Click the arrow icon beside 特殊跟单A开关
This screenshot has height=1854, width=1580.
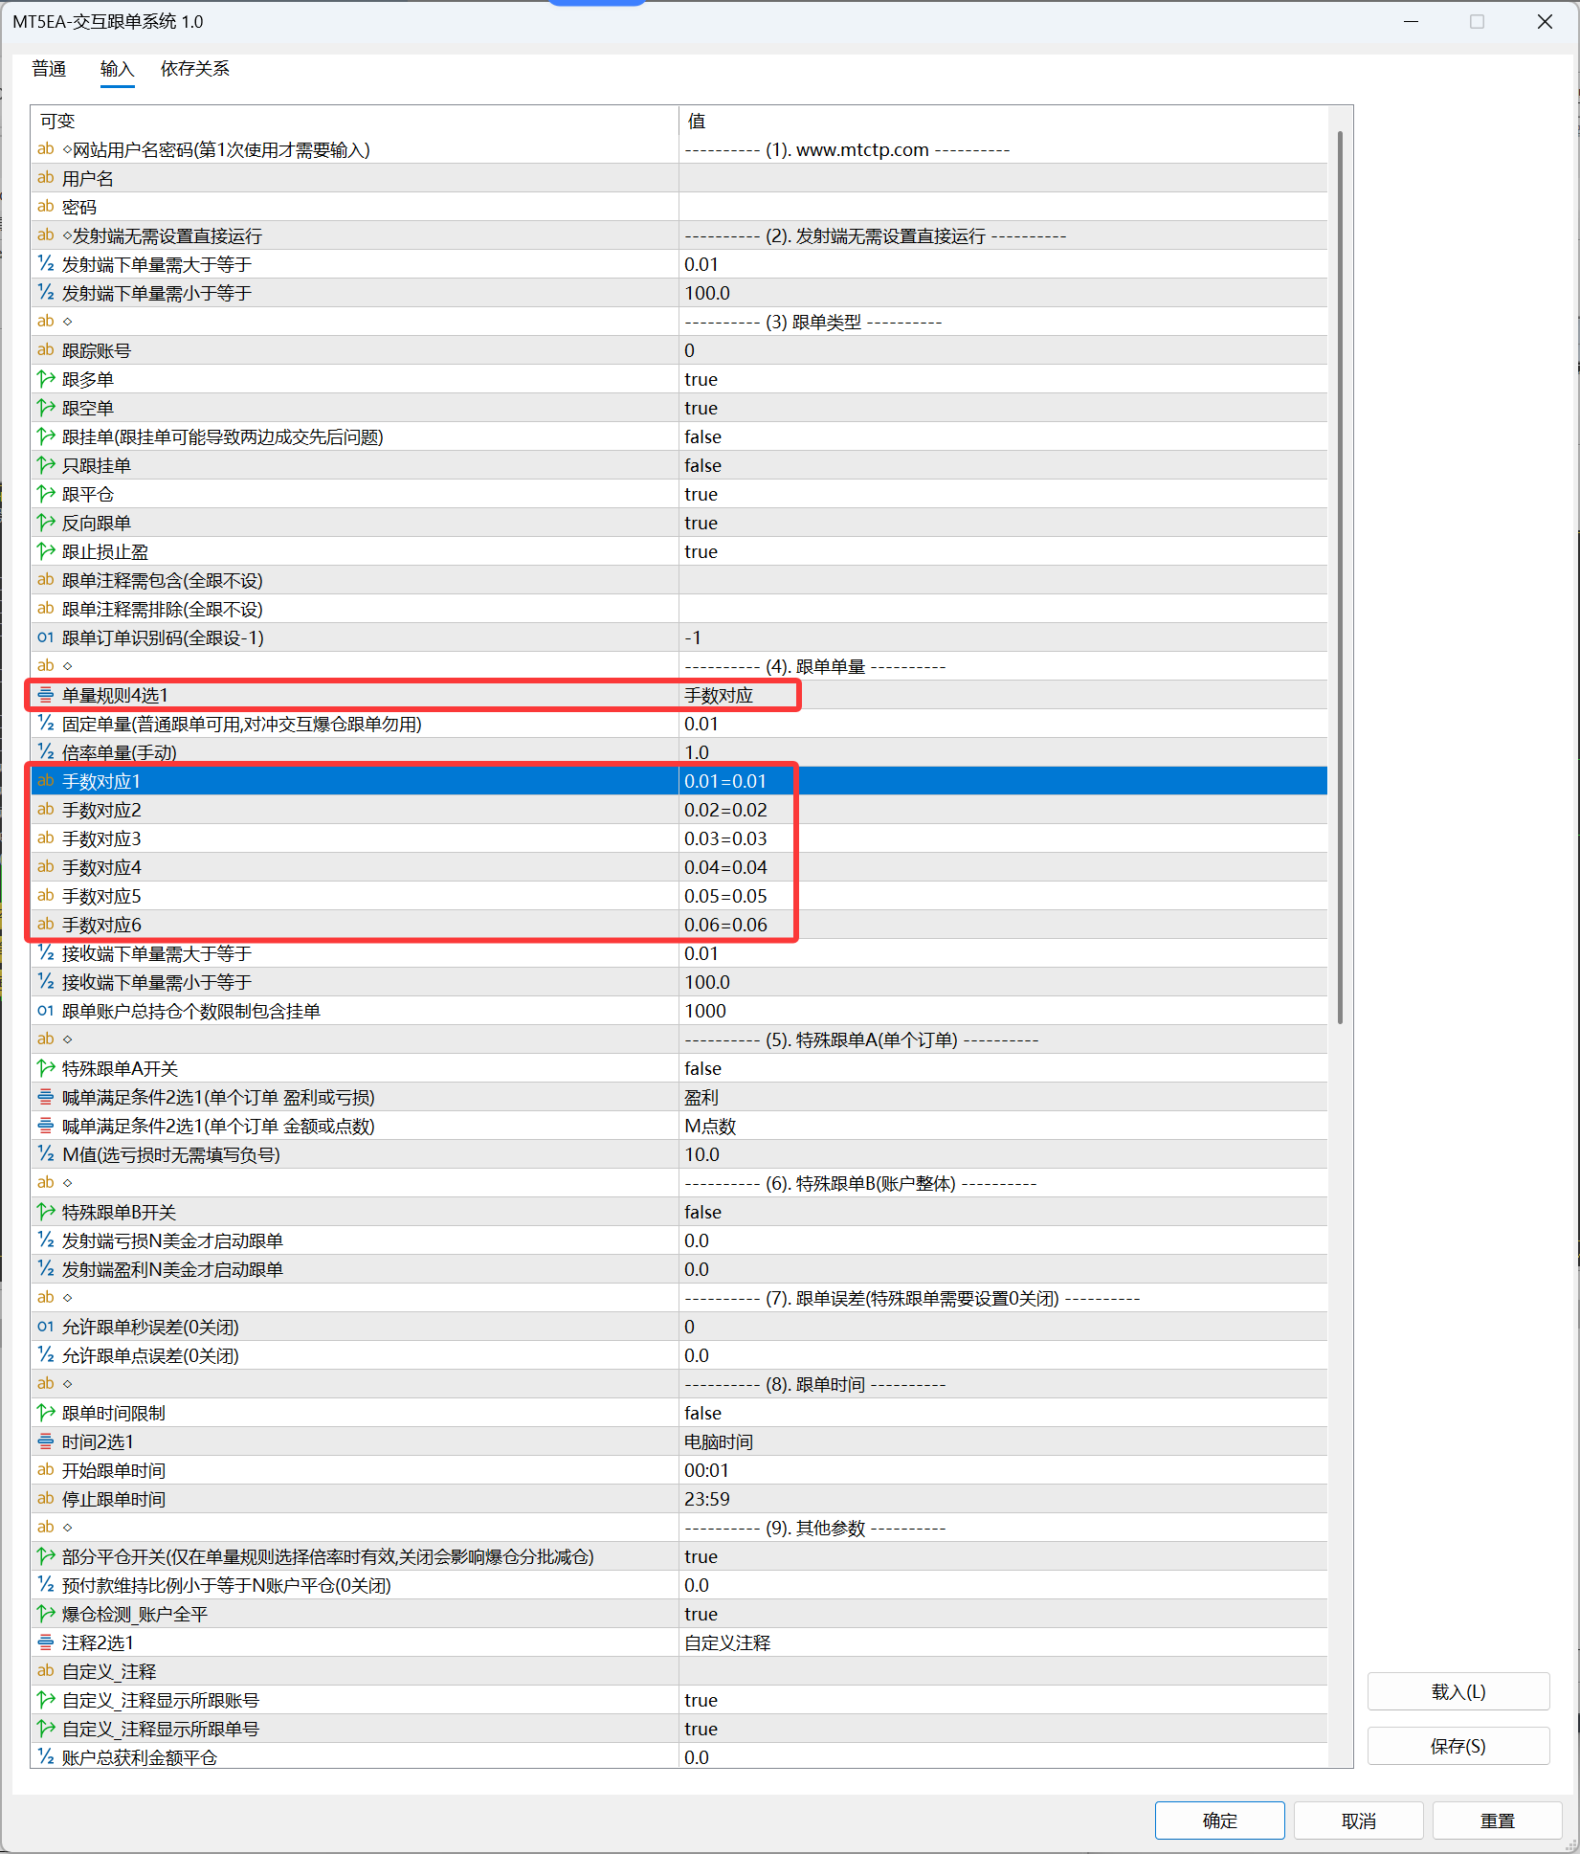pyautogui.click(x=45, y=1068)
